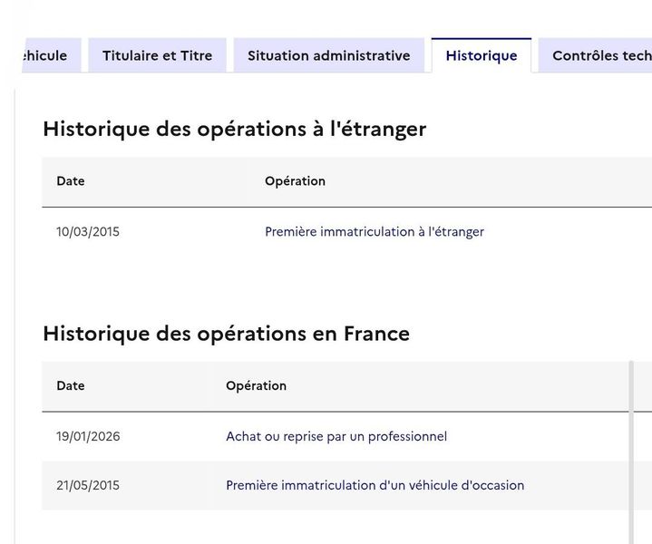Click the Opération header in the France table

coord(256,385)
